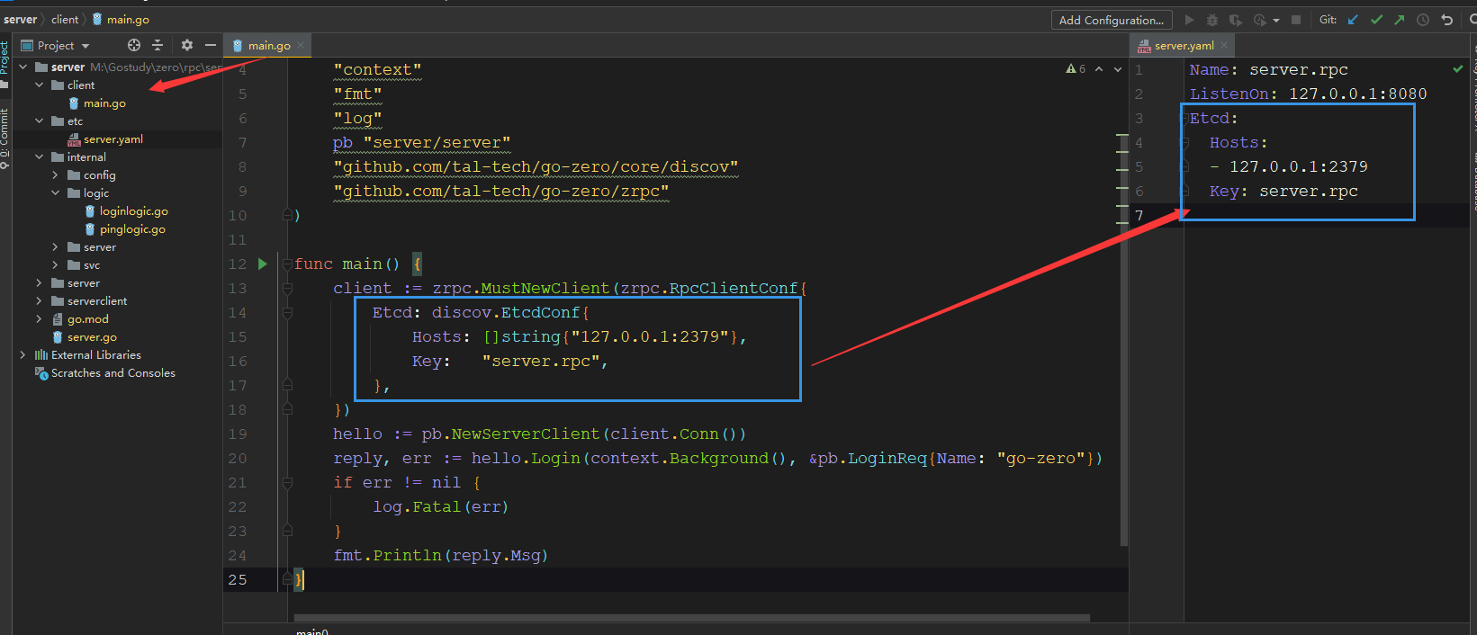Go to previous highlighted error arrow
The height and width of the screenshot is (635, 1477).
pyautogui.click(x=1099, y=68)
